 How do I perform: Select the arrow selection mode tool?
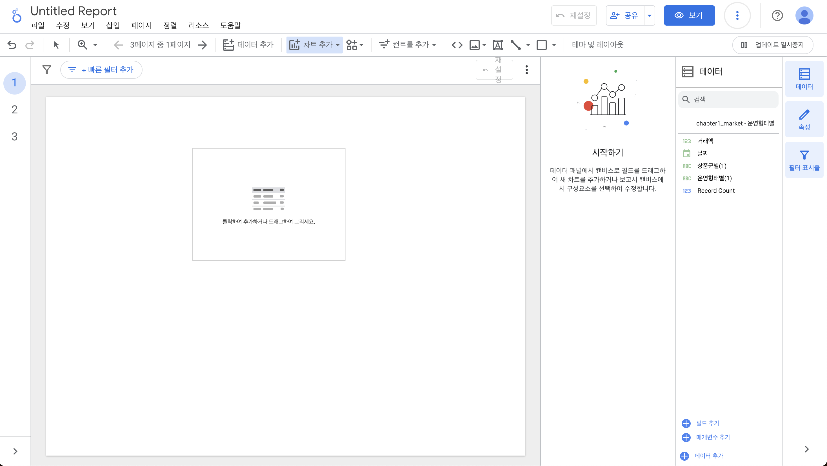coord(56,45)
